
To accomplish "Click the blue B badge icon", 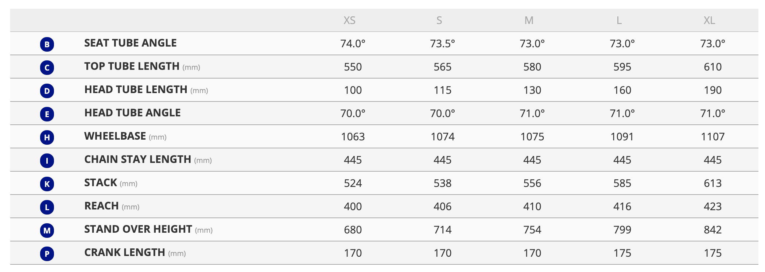I will tap(47, 44).
